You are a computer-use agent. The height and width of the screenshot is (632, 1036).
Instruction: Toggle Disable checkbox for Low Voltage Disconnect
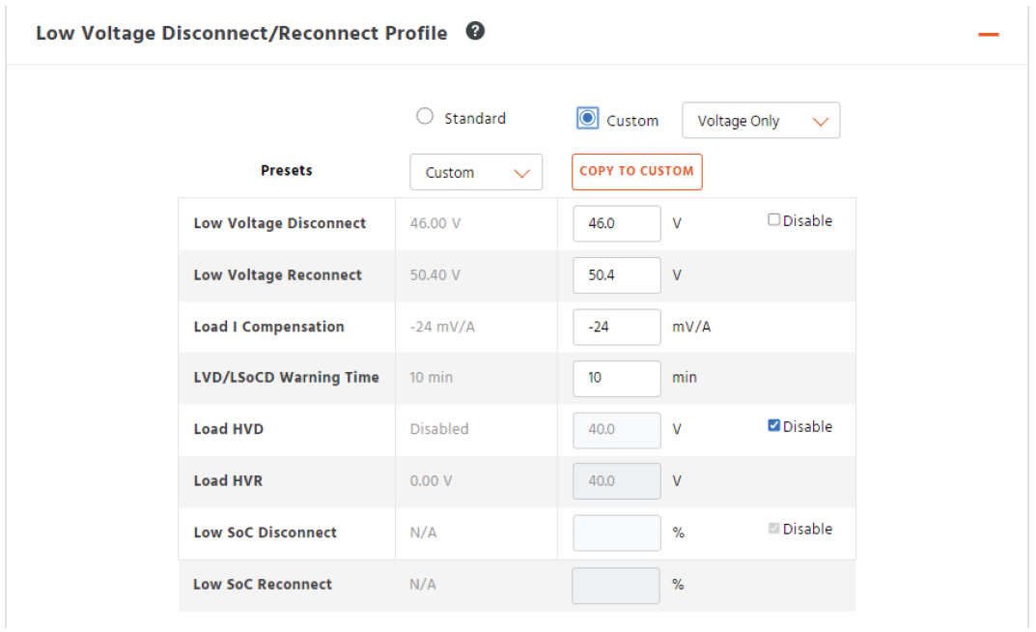[x=774, y=220]
